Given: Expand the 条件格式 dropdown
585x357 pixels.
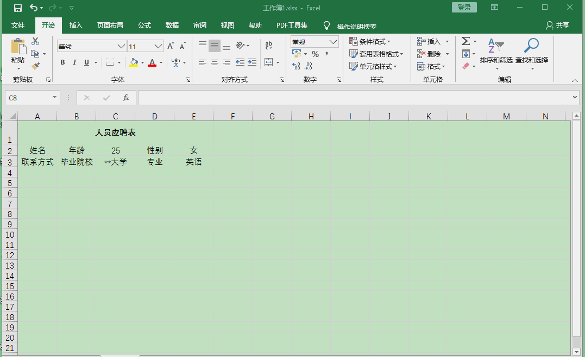Looking at the screenshot, I should 389,41.
